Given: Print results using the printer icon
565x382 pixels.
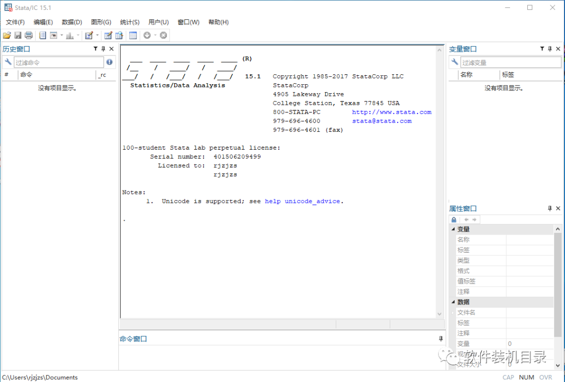Looking at the screenshot, I should [28, 35].
